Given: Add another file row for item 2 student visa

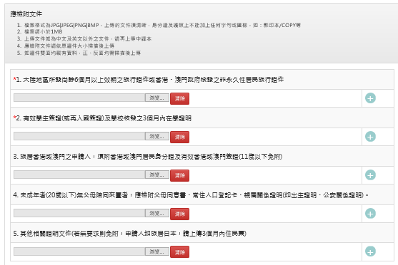Looking at the screenshot, I should [x=370, y=137].
